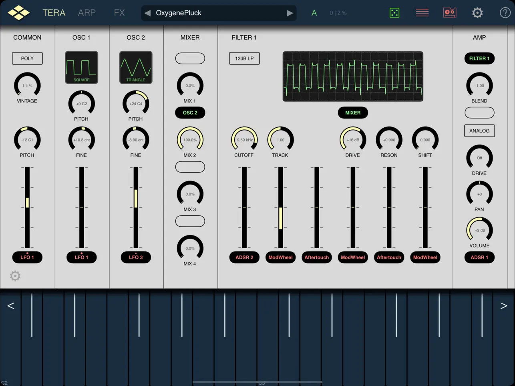This screenshot has width=515, height=386.
Task: Open the empty source slot above MIX 1
Action: (190, 58)
